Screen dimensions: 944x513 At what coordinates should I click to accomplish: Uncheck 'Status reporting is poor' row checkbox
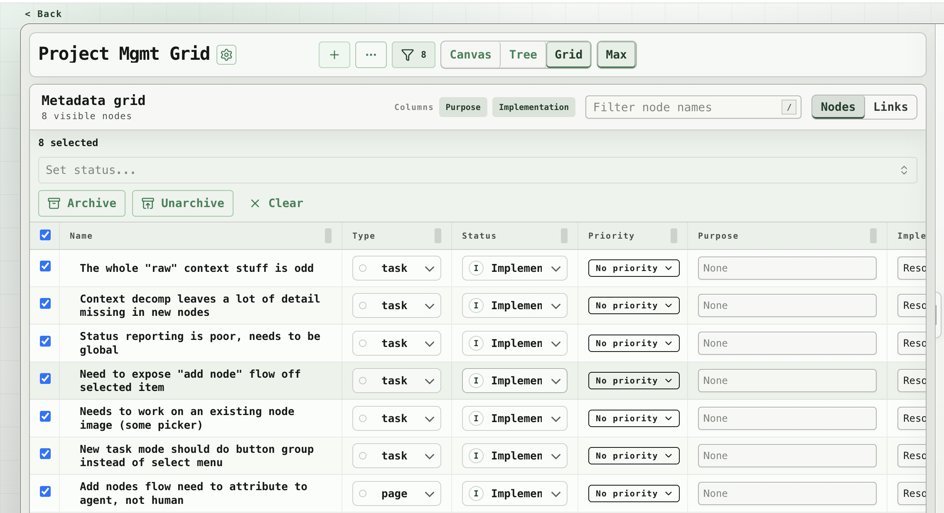pyautogui.click(x=45, y=341)
